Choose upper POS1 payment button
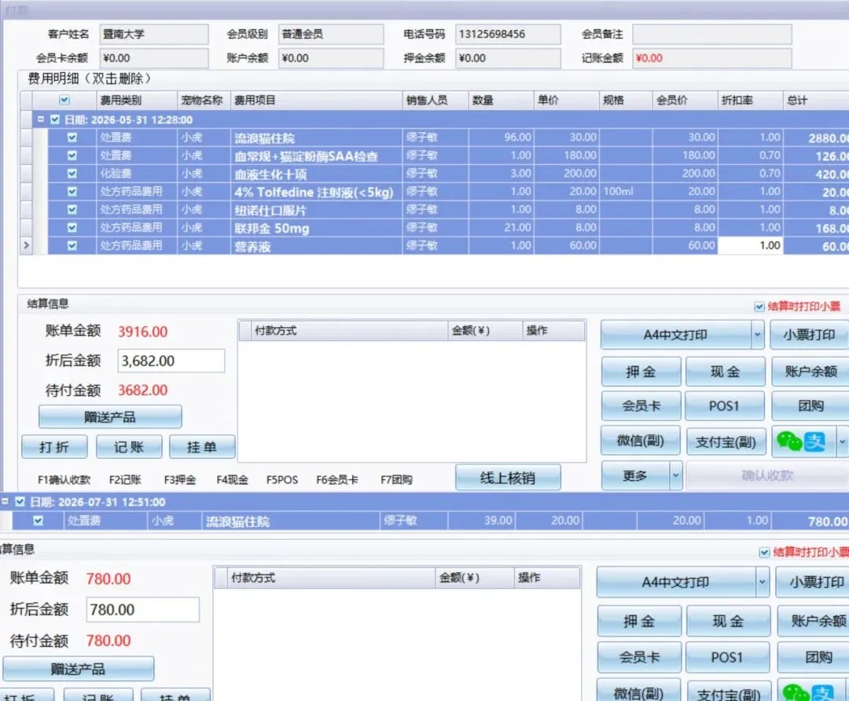 [x=725, y=406]
